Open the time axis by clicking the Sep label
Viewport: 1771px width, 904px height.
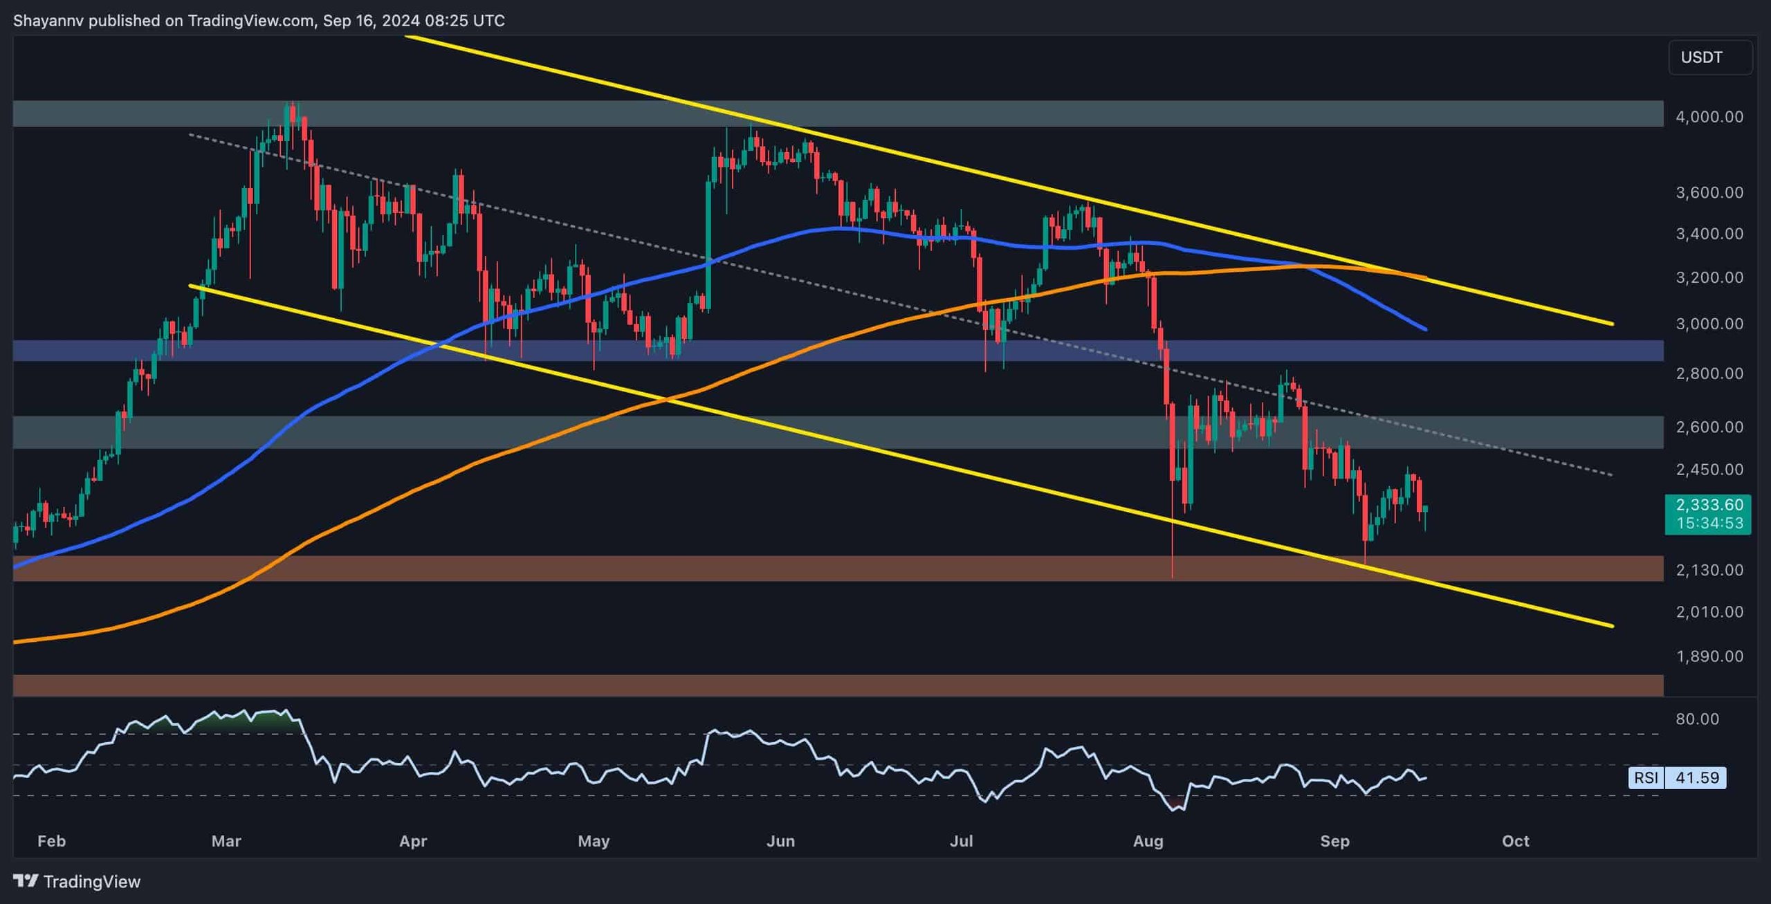coord(1335,841)
